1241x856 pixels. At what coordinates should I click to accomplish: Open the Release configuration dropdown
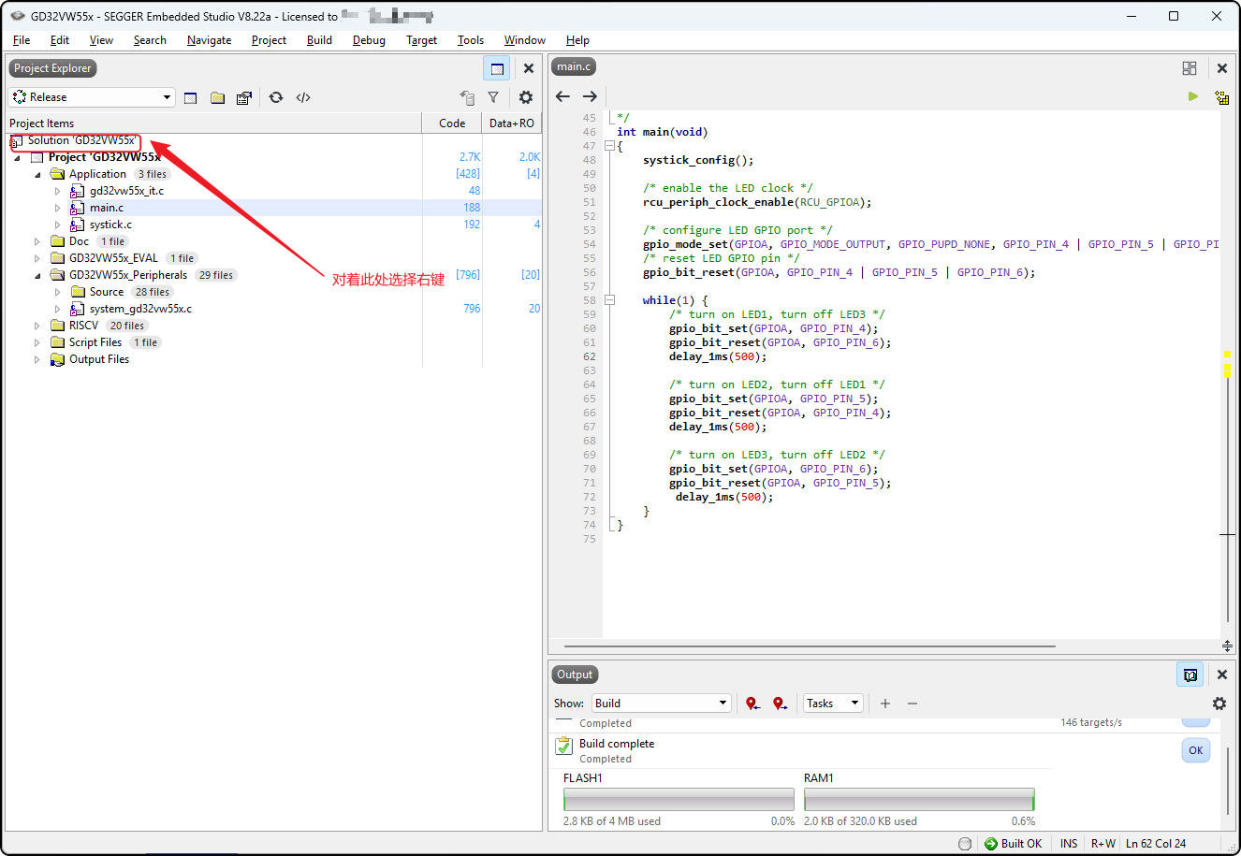pos(92,97)
